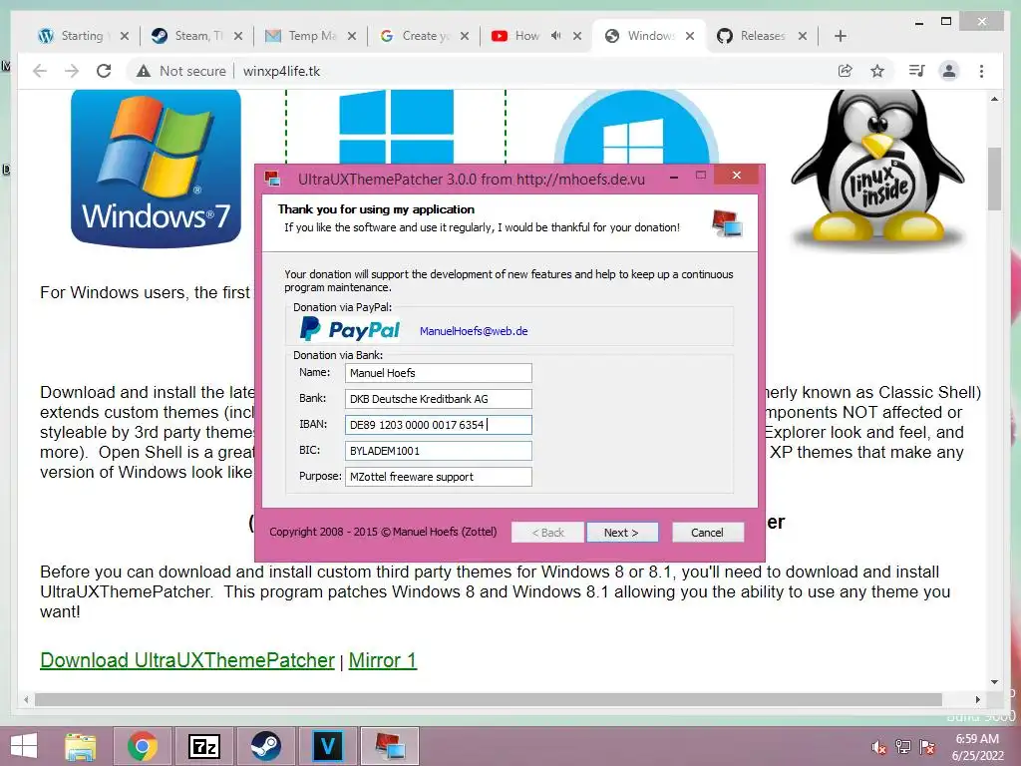Close the Temp Mail tab
The image size is (1021, 766).
click(x=352, y=36)
